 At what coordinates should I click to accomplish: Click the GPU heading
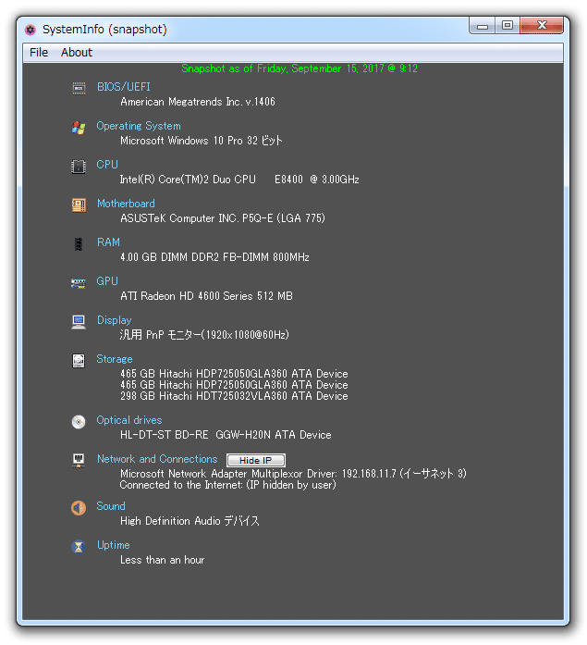tap(107, 281)
